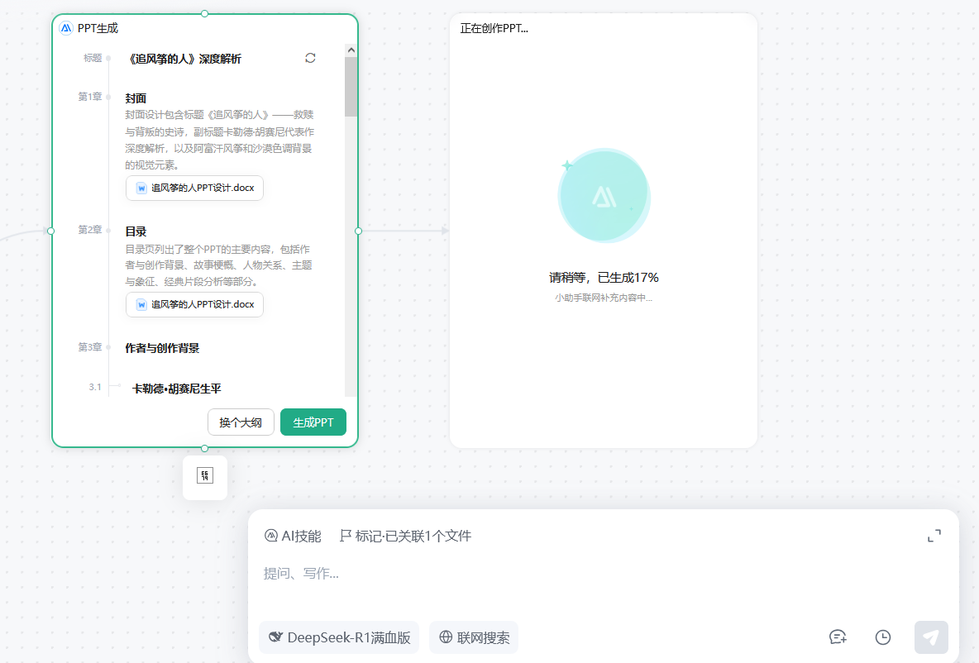Screen dimensions: 979x663
Task: Click the 提问、写作... input field
Action: point(603,573)
